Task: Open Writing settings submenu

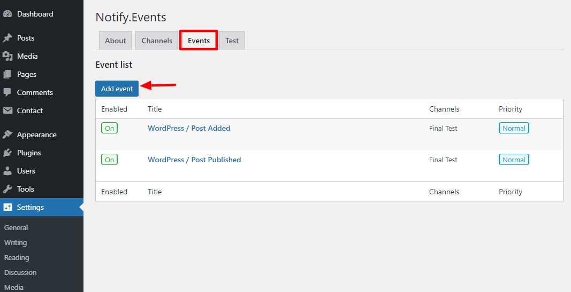Action: [x=16, y=242]
